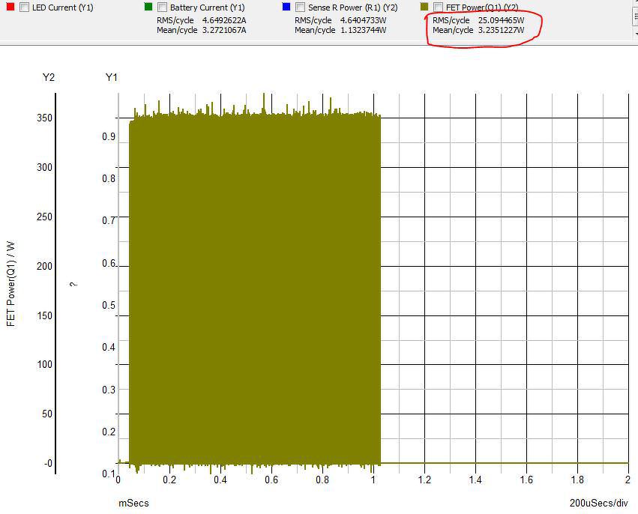
Task: Tick the LED Current (Y1) checkbox
Action: [x=25, y=7]
